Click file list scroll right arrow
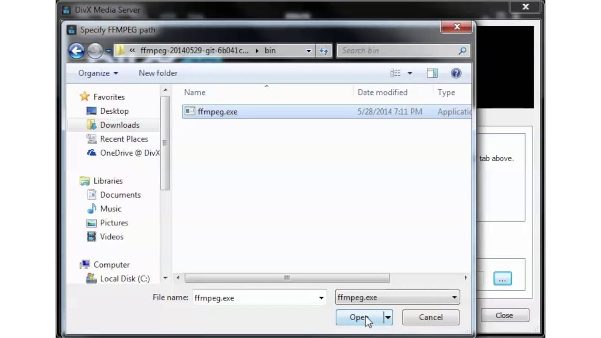This screenshot has width=601, height=338. point(465,278)
